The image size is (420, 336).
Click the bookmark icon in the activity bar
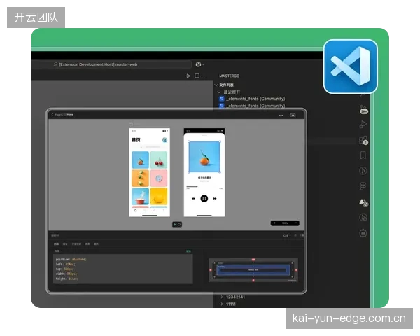[x=363, y=155]
